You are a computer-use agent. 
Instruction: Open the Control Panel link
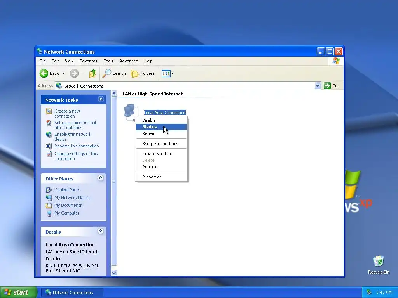tap(67, 190)
